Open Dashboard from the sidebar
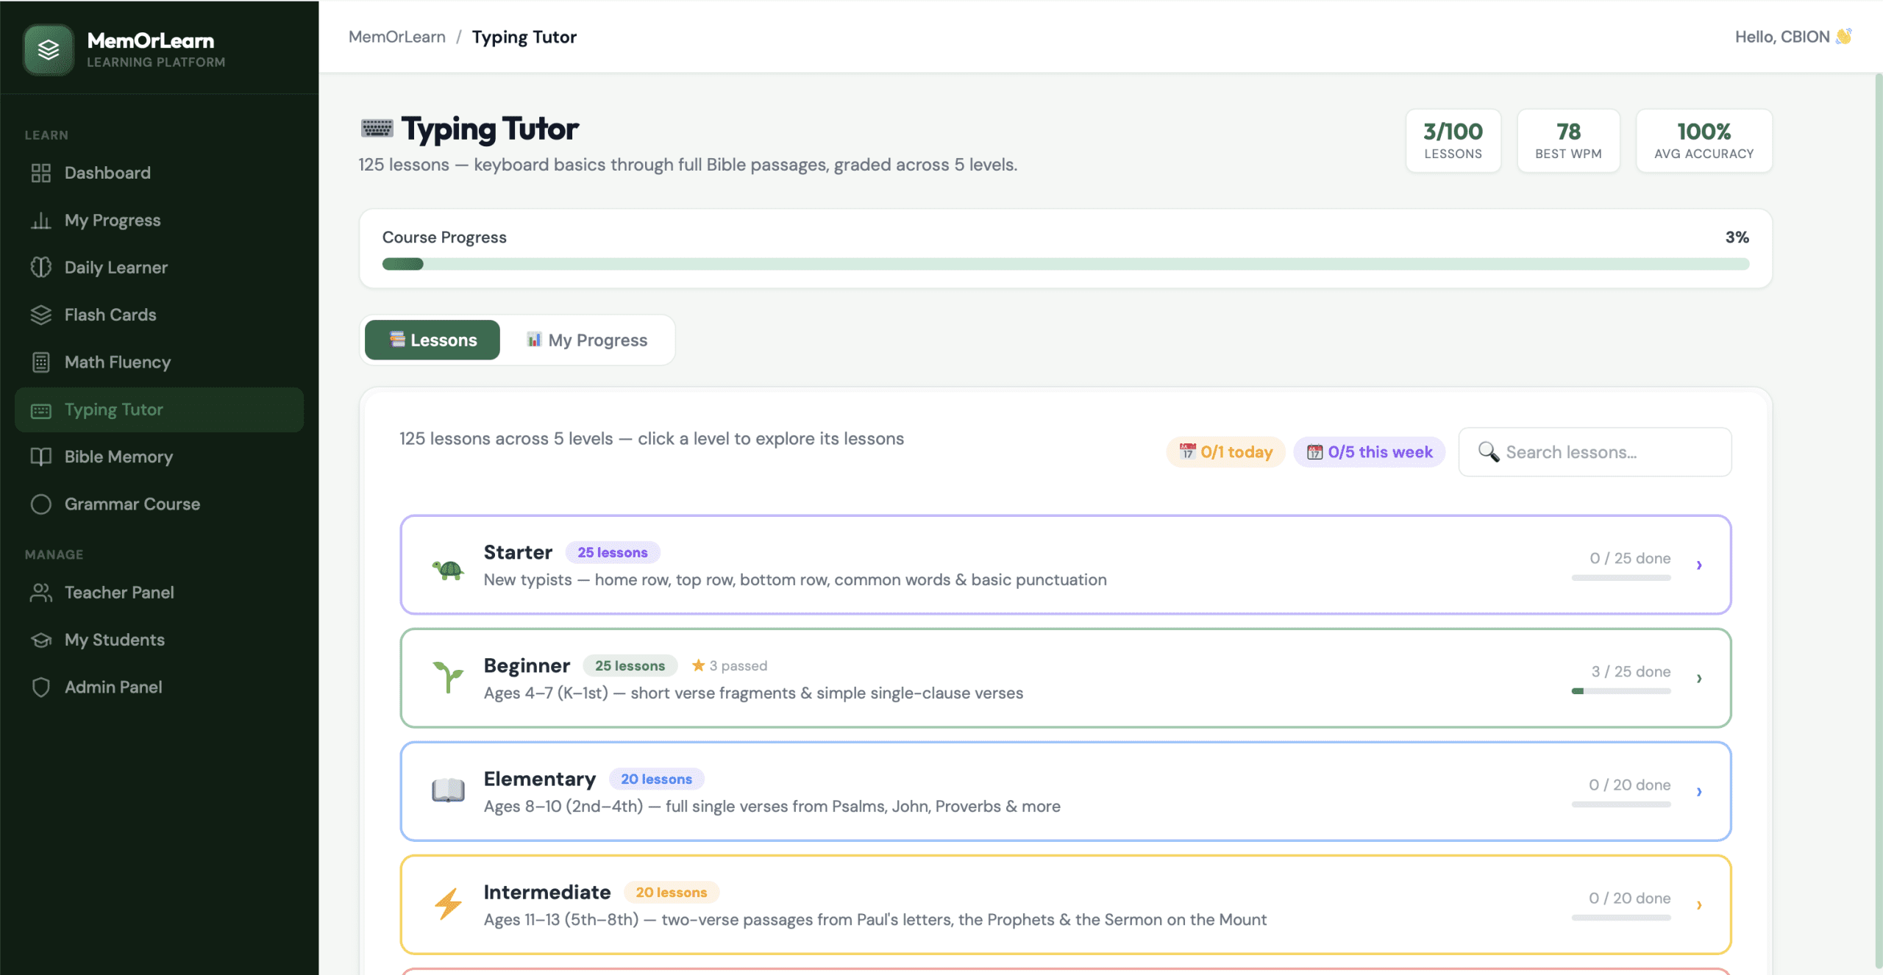Screen dimensions: 1883x975 tap(159, 173)
